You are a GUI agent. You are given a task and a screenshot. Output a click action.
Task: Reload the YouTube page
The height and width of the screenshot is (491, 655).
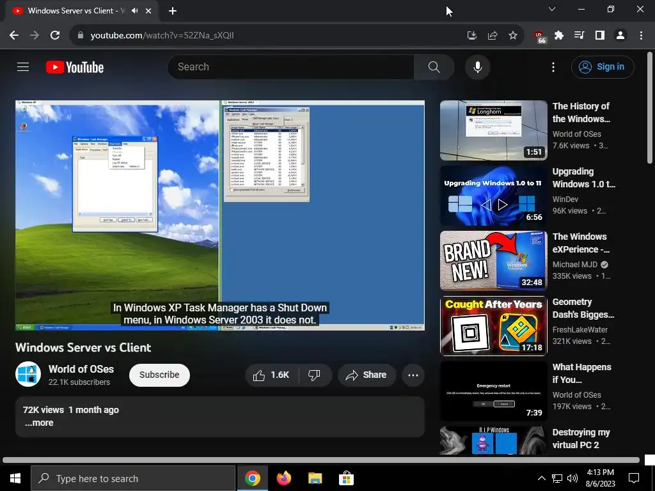pos(55,36)
